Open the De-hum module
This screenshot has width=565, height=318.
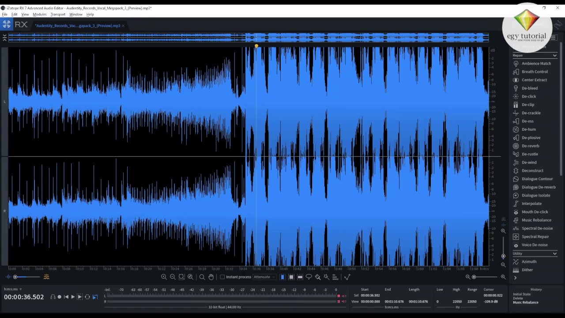[524, 129]
